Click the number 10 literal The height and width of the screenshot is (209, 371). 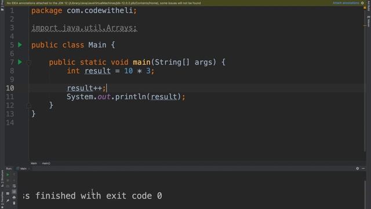pyautogui.click(x=129, y=71)
